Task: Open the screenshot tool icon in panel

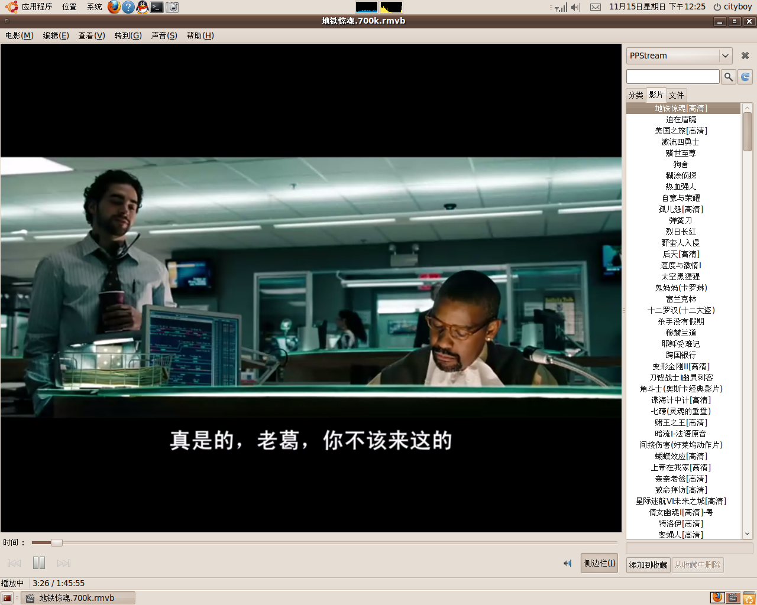Action: tap(172, 7)
